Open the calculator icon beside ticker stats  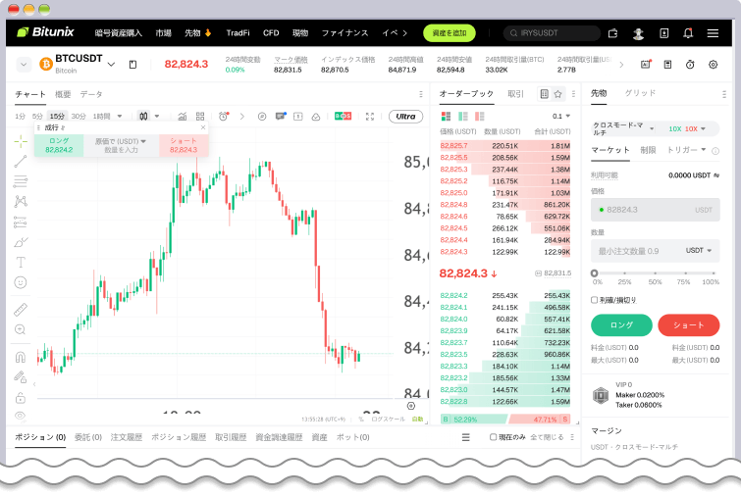click(x=667, y=65)
